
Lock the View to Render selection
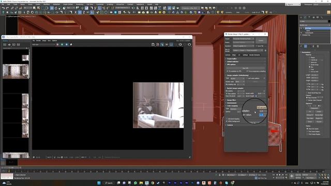[x=265, y=51]
